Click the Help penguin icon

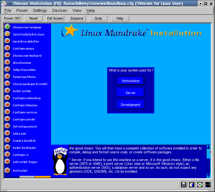pos(60,161)
